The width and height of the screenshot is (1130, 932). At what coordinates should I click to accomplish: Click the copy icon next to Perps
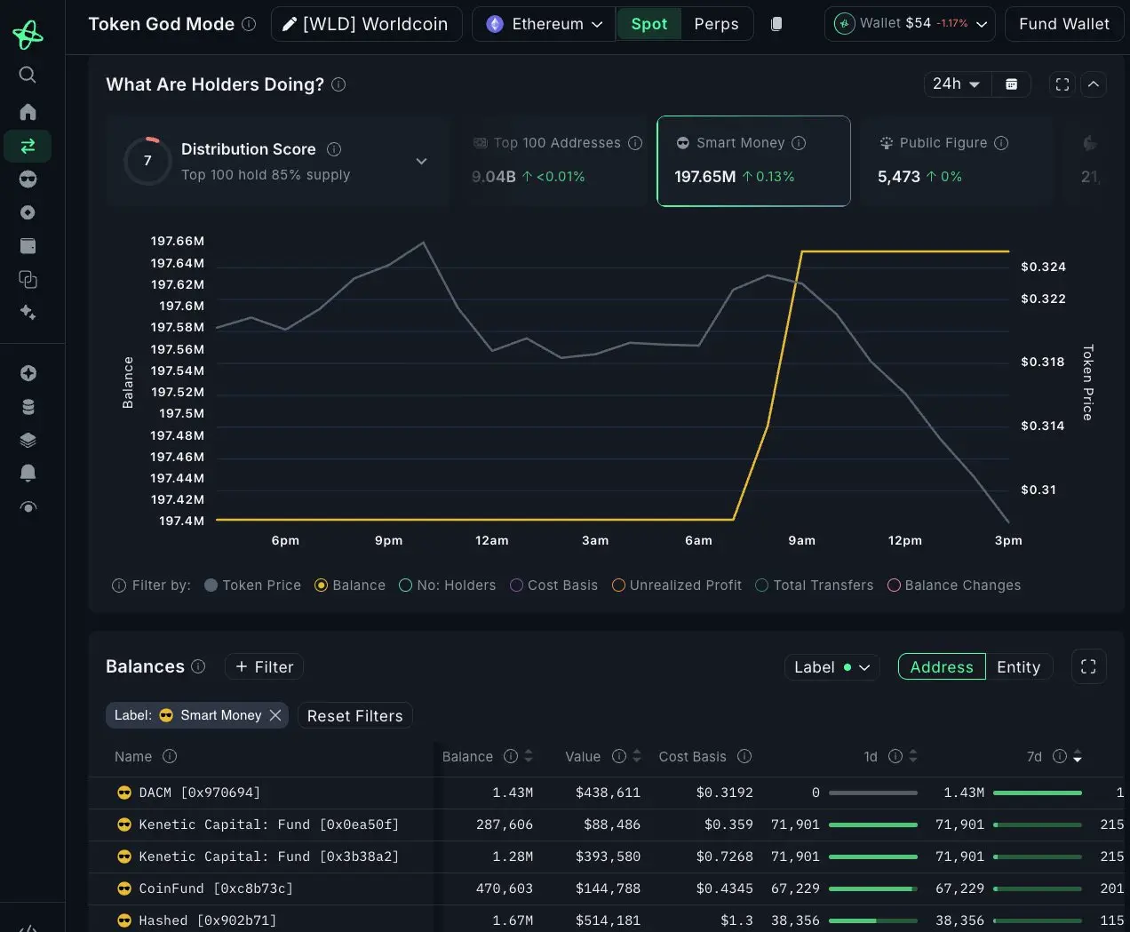(776, 24)
